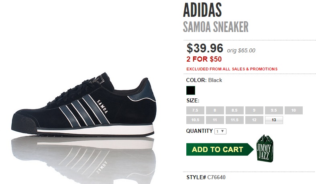Select size 10.5
Image resolution: width=316 pixels, height=184 pixels.
[x=195, y=120]
